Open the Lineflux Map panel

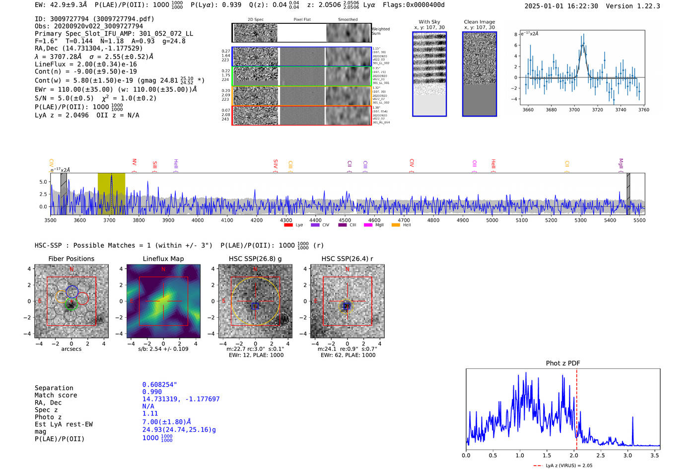(x=163, y=301)
